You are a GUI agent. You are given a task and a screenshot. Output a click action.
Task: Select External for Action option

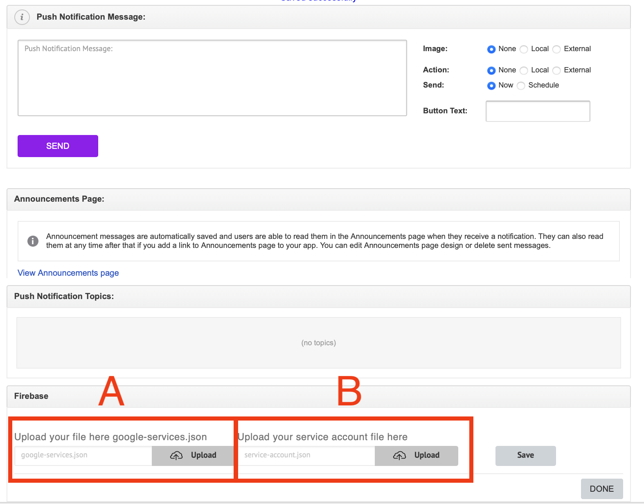[556, 71]
